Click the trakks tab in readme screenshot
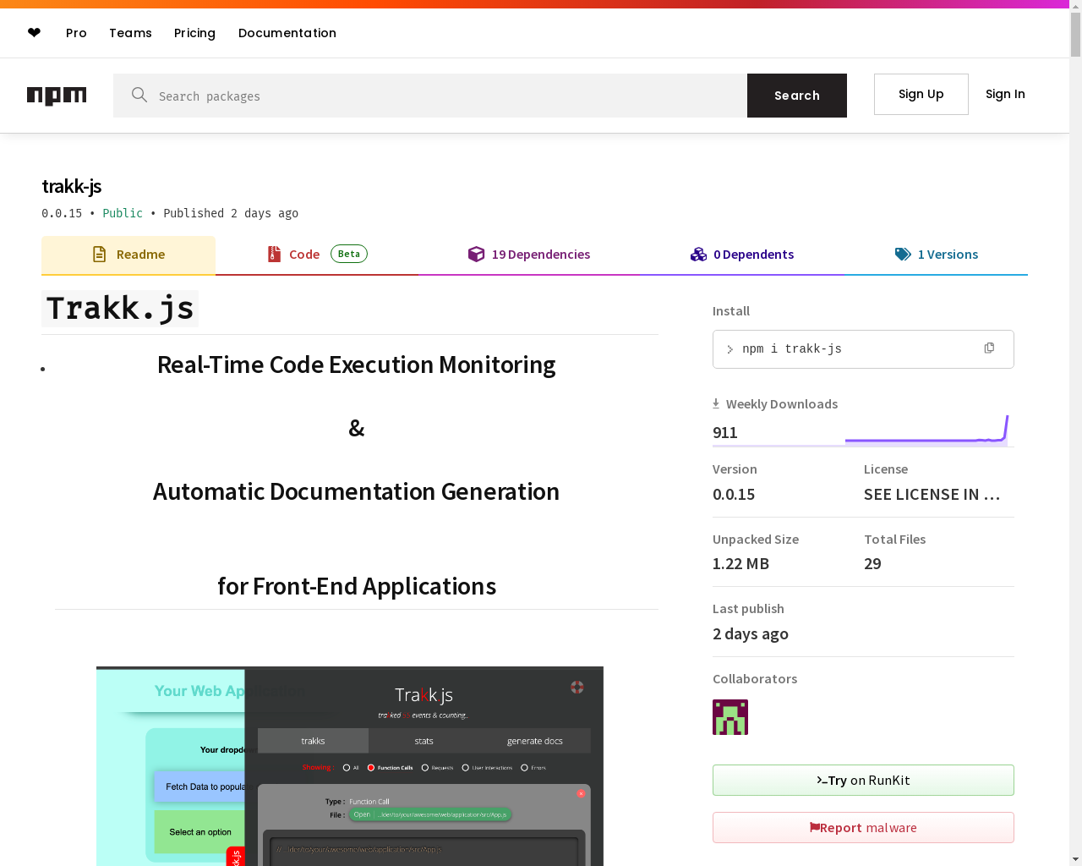 pyautogui.click(x=313, y=741)
